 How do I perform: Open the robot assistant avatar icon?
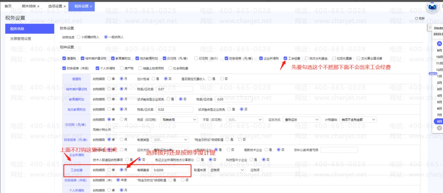click(433, 8)
